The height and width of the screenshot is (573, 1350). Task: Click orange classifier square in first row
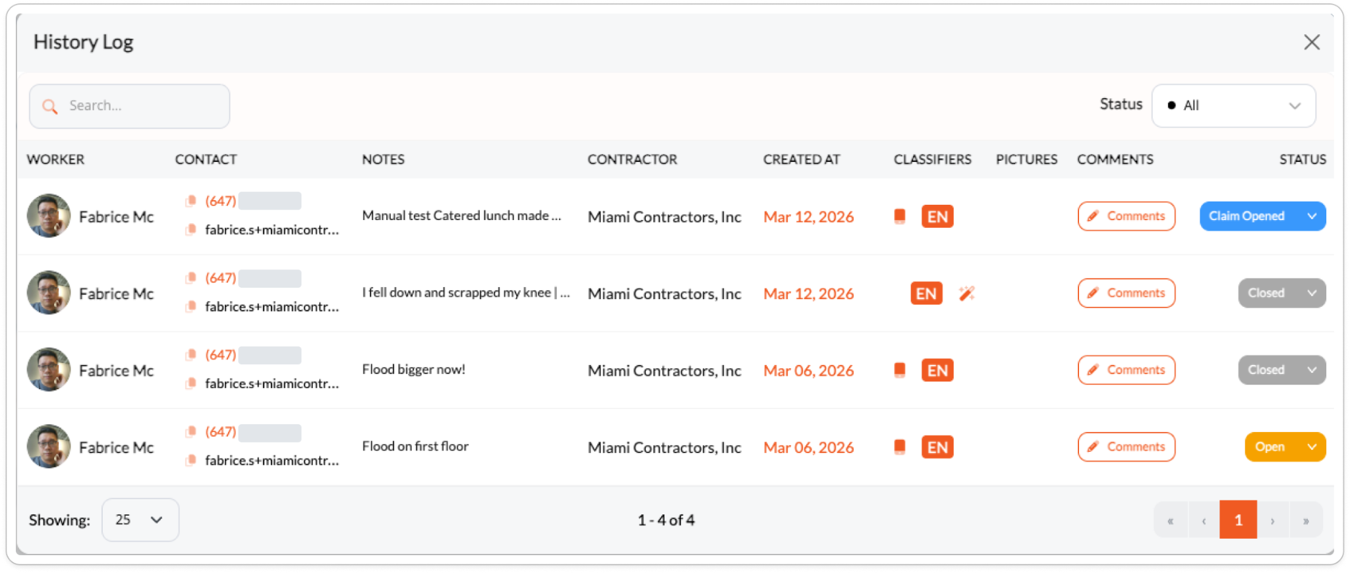click(x=899, y=216)
